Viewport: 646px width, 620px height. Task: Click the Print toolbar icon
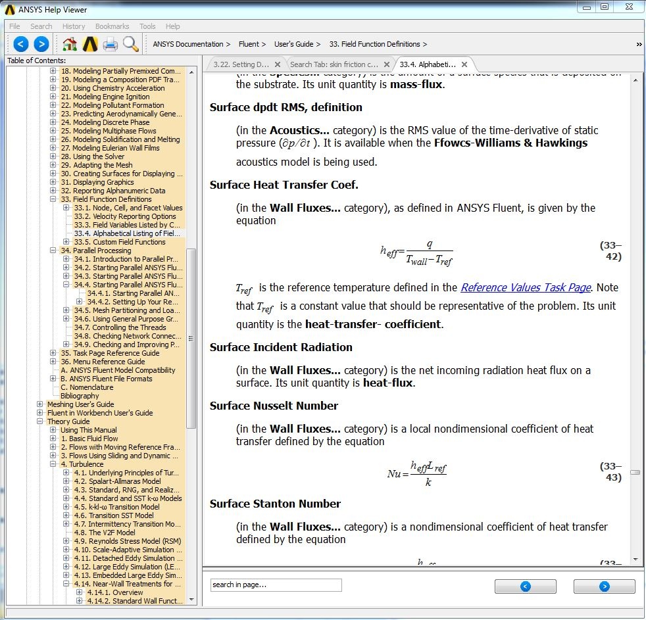[x=110, y=44]
